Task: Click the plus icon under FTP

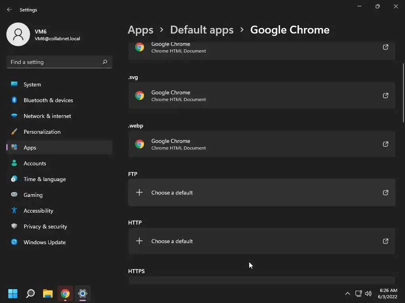Action: (139, 193)
